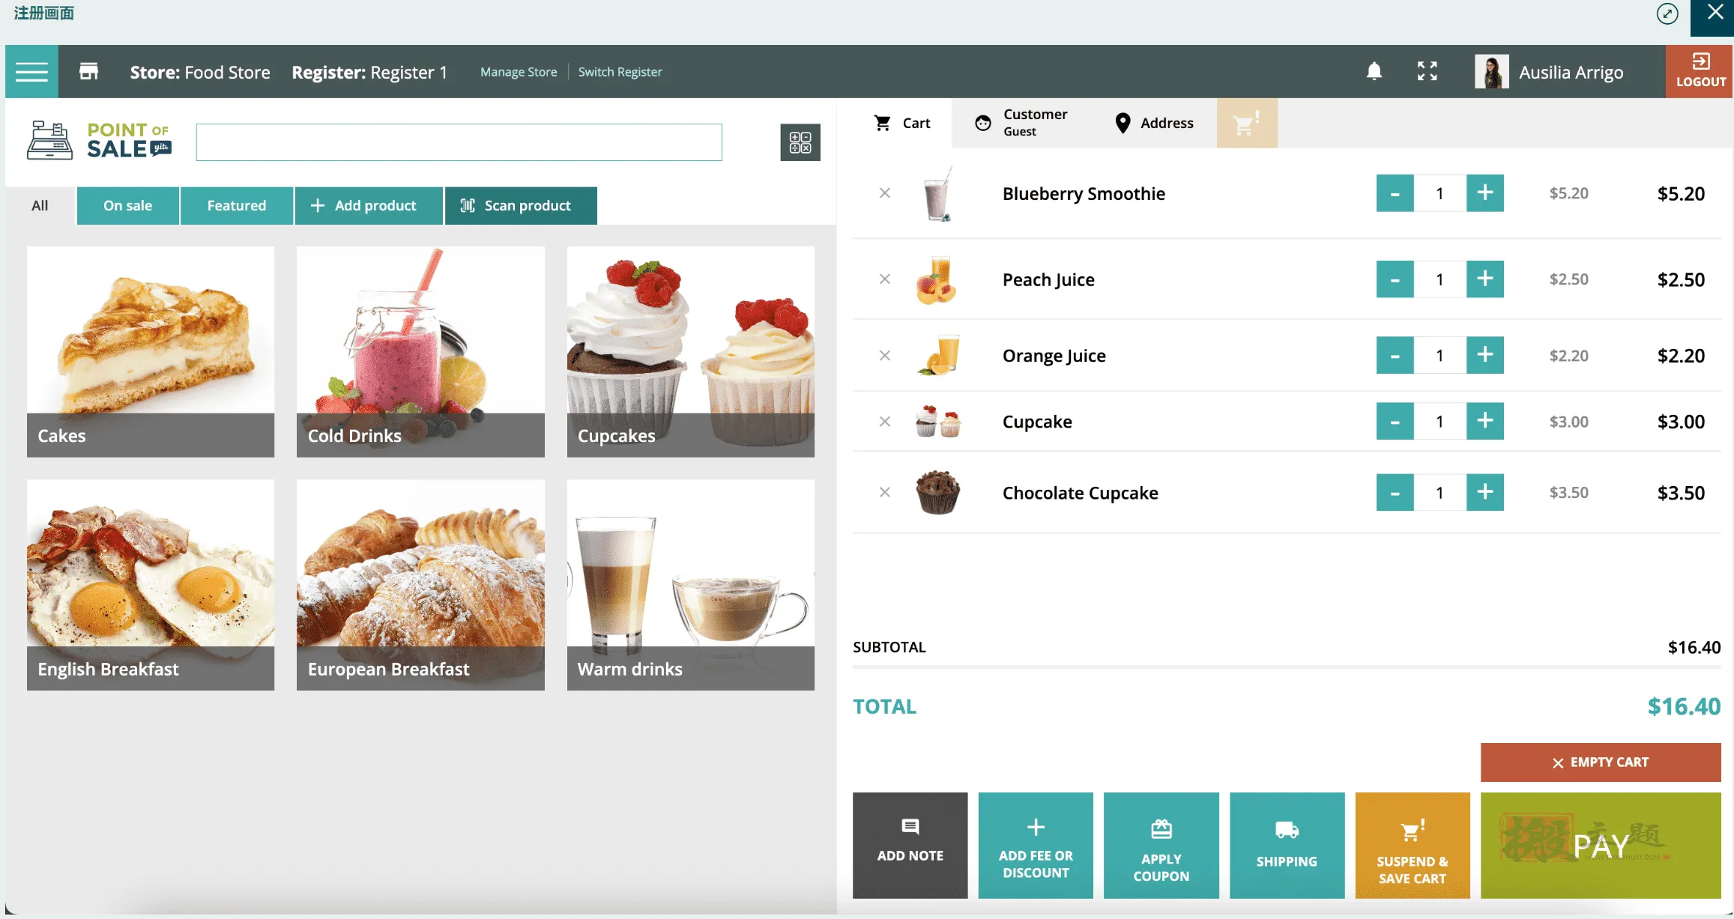The height and width of the screenshot is (919, 1734).
Task: Click the Orange Juice item name
Action: coord(1054,356)
